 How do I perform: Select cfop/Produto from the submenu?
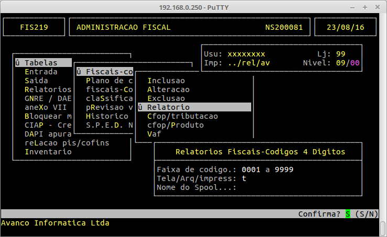pos(175,125)
